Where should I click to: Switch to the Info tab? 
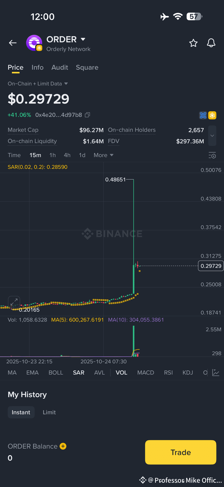38,67
